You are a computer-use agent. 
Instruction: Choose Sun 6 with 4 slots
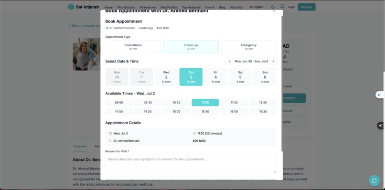[265, 77]
